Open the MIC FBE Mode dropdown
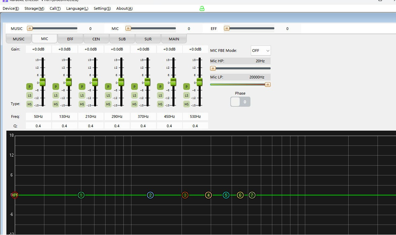396x235 pixels. point(261,51)
